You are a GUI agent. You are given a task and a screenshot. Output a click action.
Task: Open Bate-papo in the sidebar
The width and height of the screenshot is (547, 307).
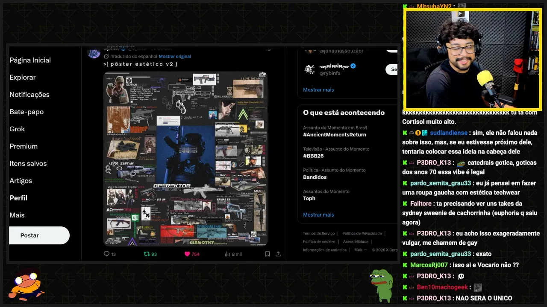click(x=26, y=112)
